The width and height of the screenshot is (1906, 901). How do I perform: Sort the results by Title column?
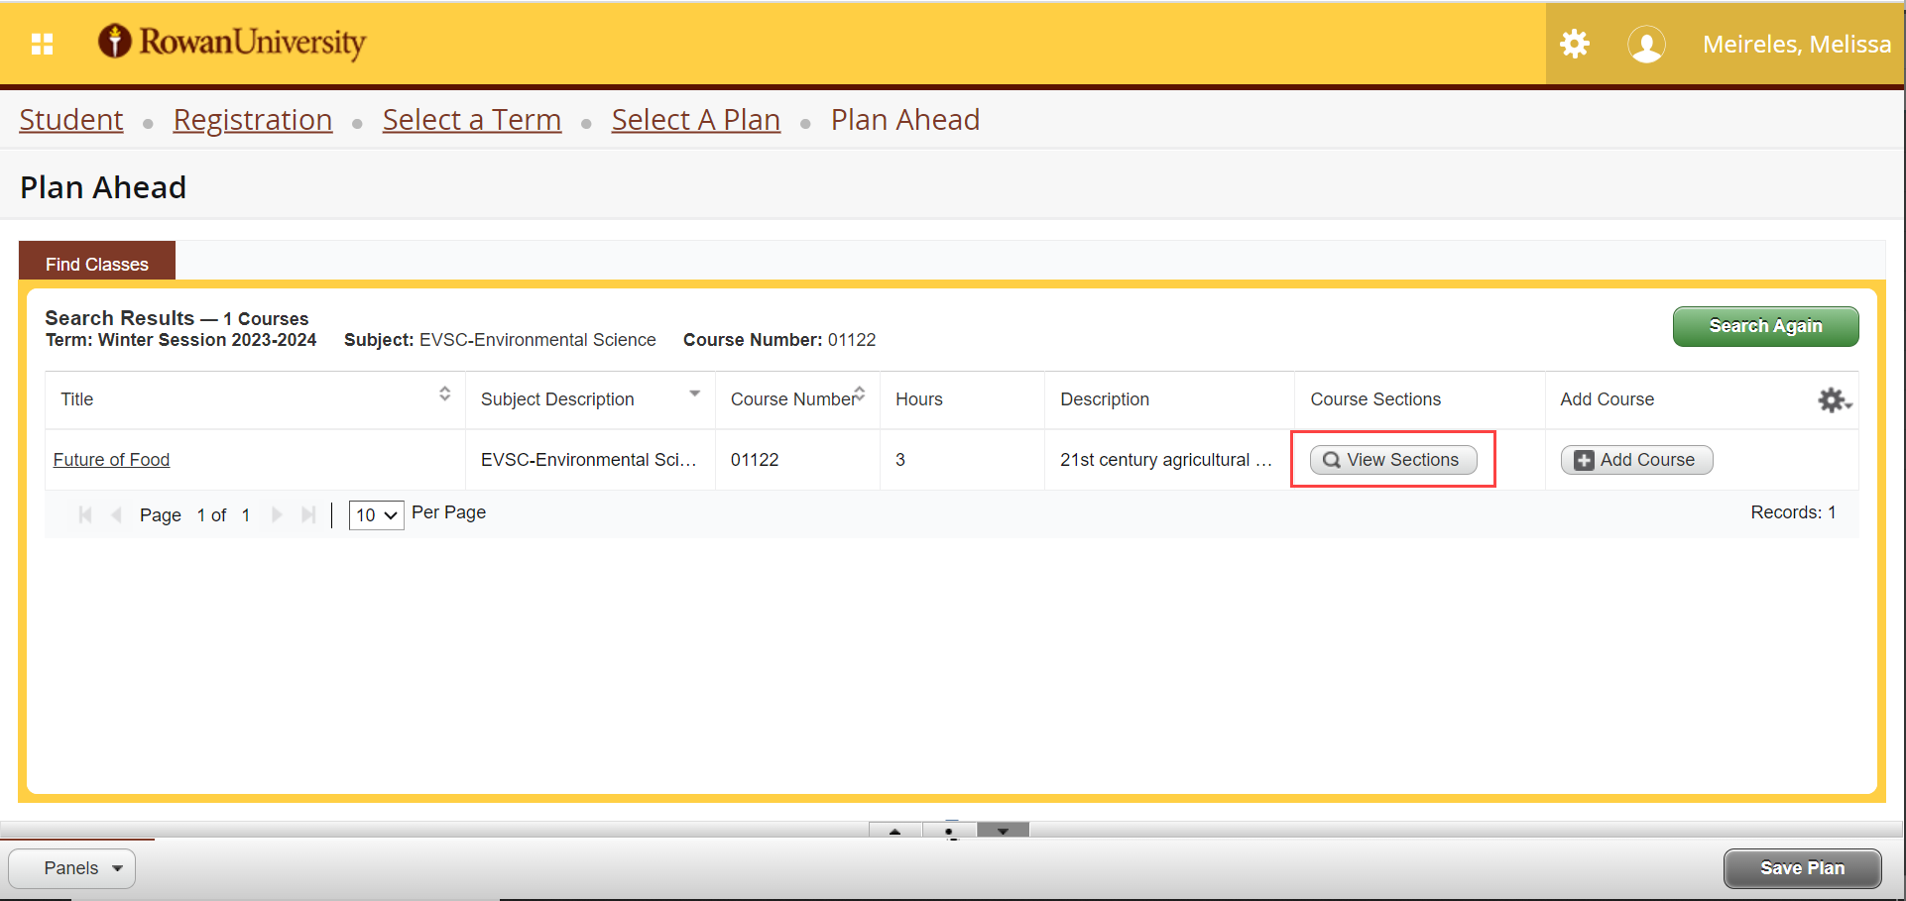[x=444, y=394]
